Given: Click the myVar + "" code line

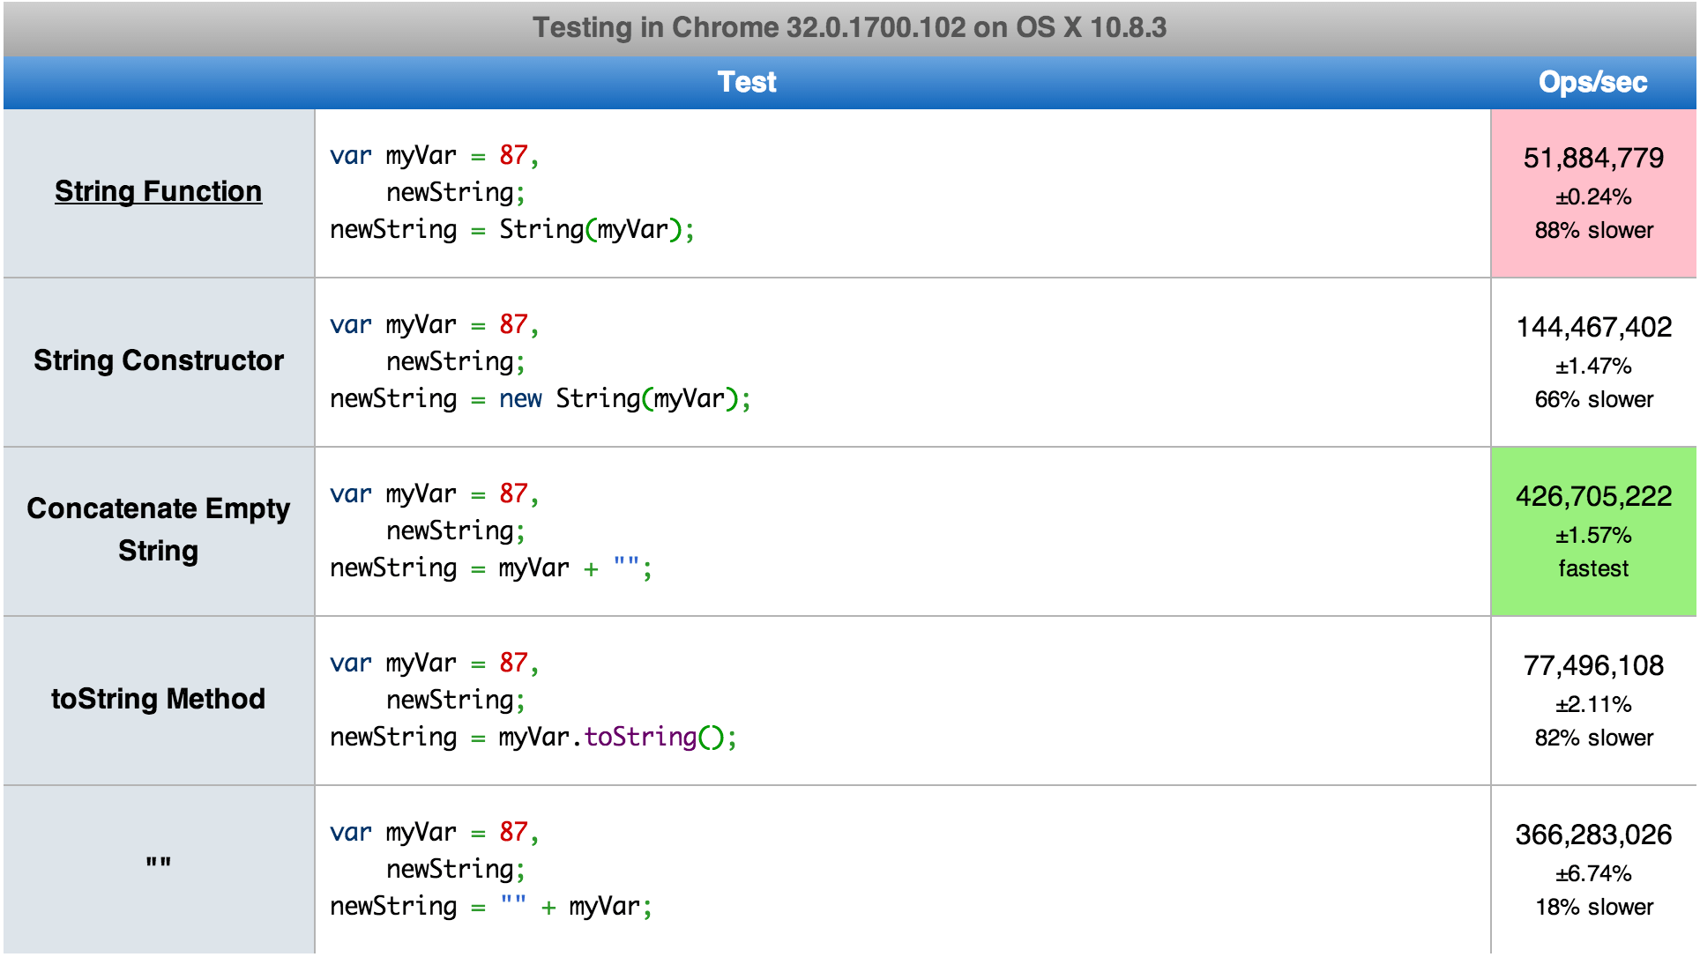Looking at the screenshot, I should [490, 568].
